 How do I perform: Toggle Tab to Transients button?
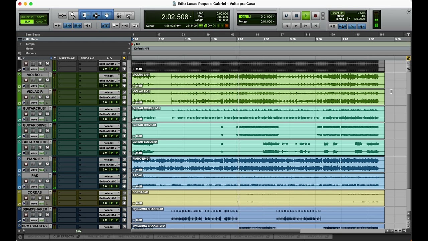tap(58, 25)
